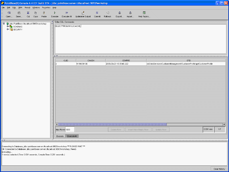
Task: Select the SCHEMAS folder icon
Action: pos(11,27)
